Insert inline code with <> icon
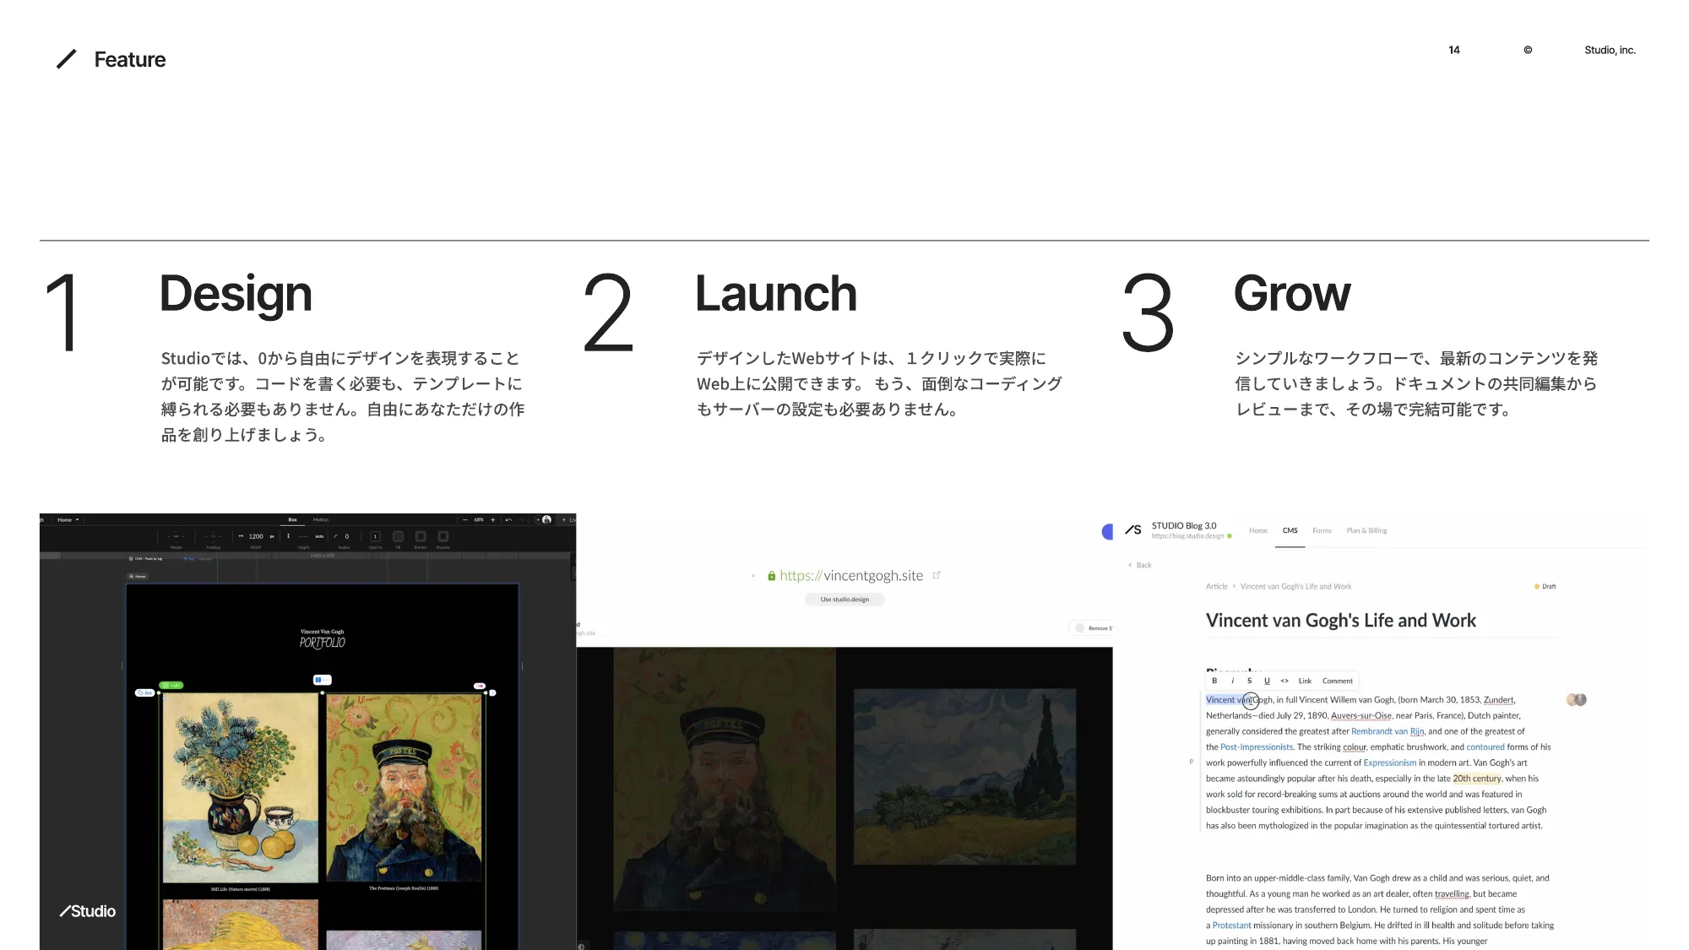The image size is (1689, 950). (1284, 681)
